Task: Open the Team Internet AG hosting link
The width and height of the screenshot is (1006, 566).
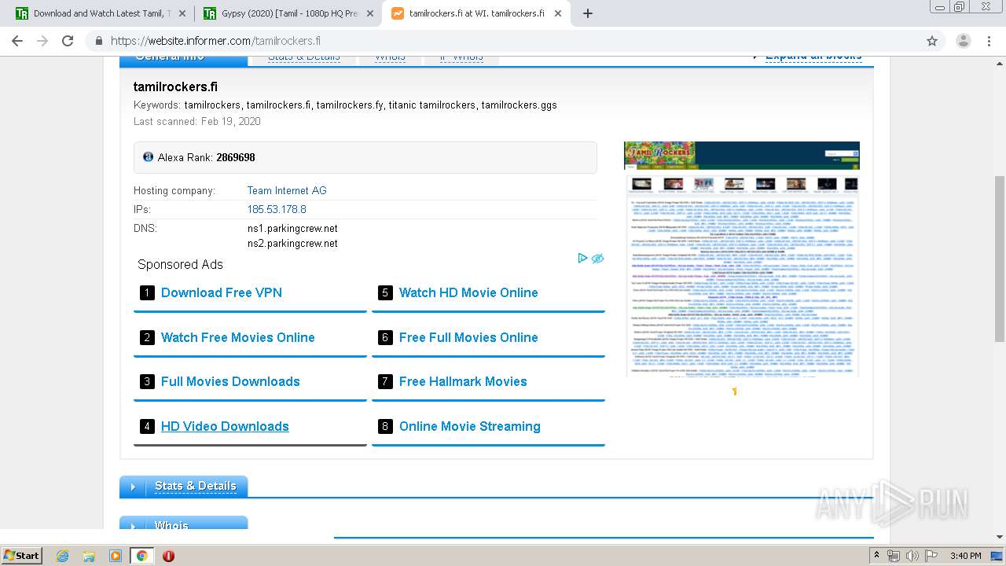Action: (x=287, y=190)
